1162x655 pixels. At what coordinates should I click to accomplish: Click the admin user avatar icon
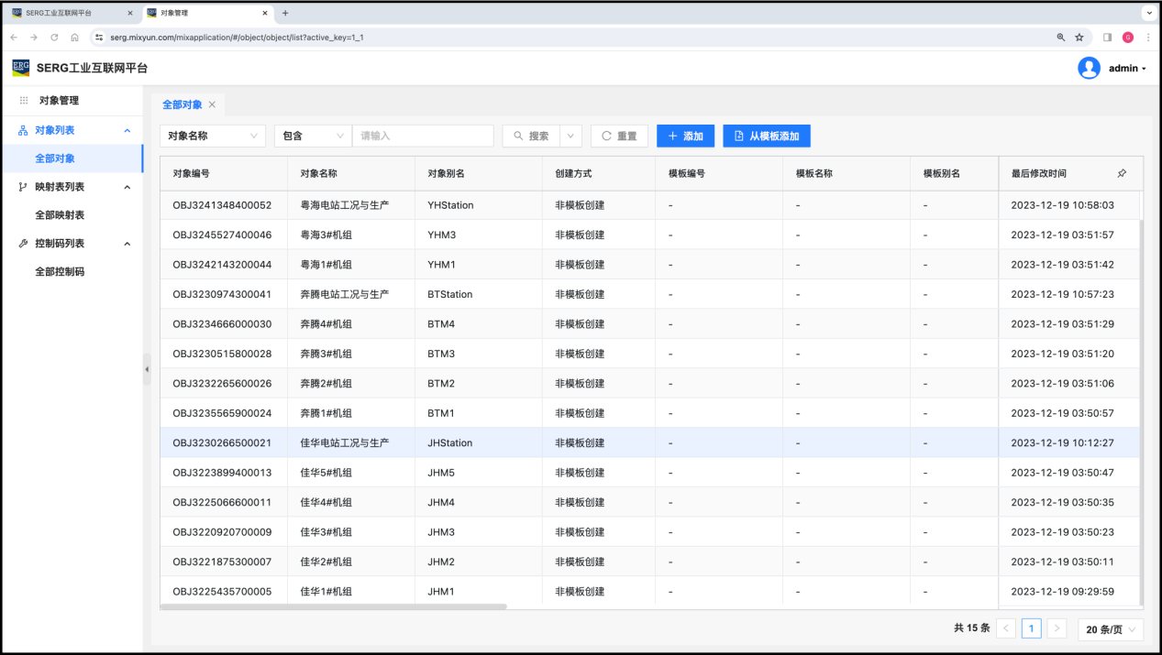[1089, 68]
